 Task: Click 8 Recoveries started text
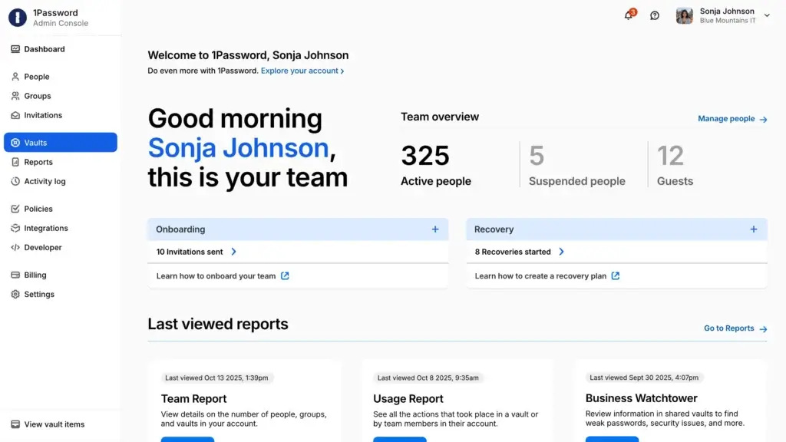tap(512, 252)
